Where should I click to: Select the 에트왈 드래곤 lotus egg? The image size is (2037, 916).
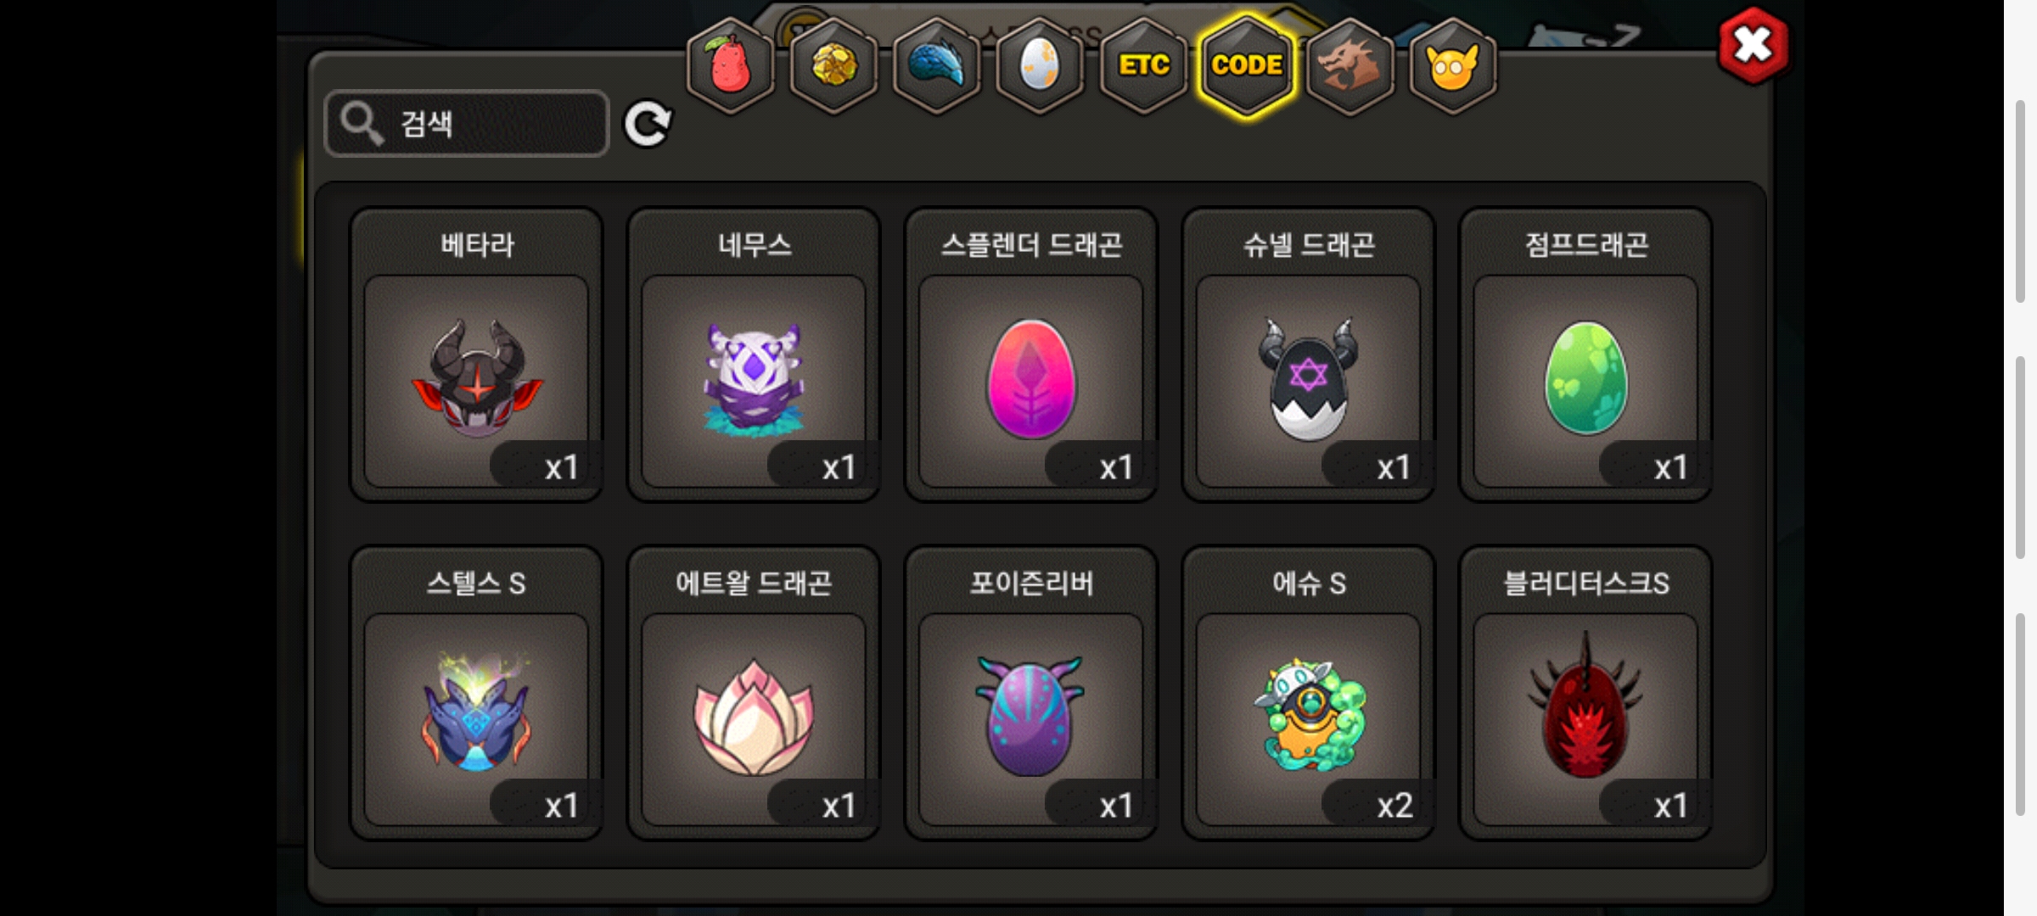click(x=754, y=693)
